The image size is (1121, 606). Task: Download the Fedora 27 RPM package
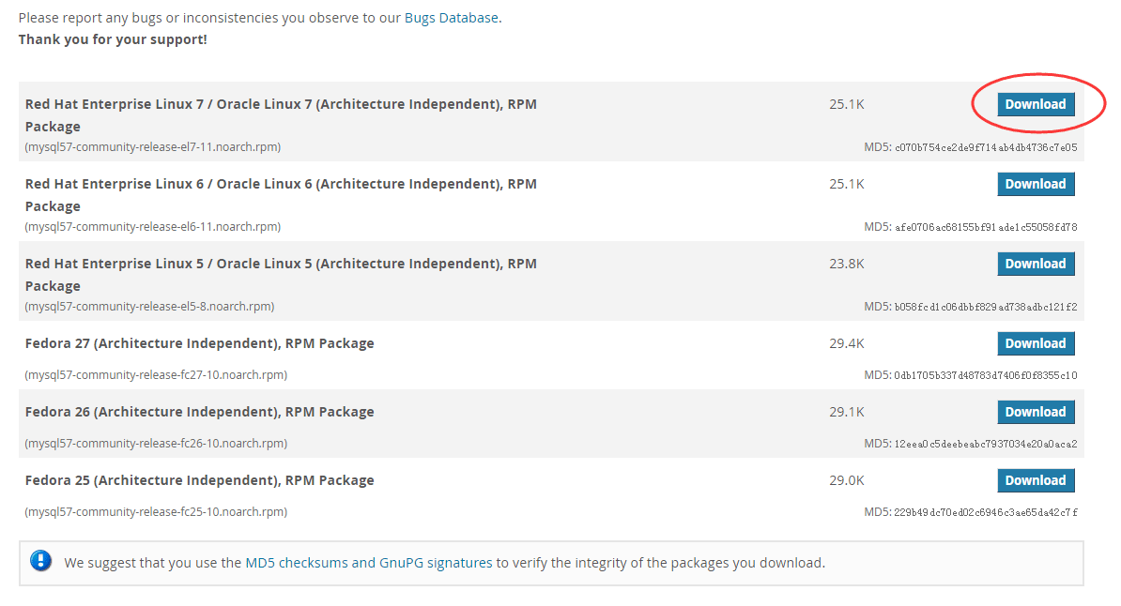click(1036, 343)
